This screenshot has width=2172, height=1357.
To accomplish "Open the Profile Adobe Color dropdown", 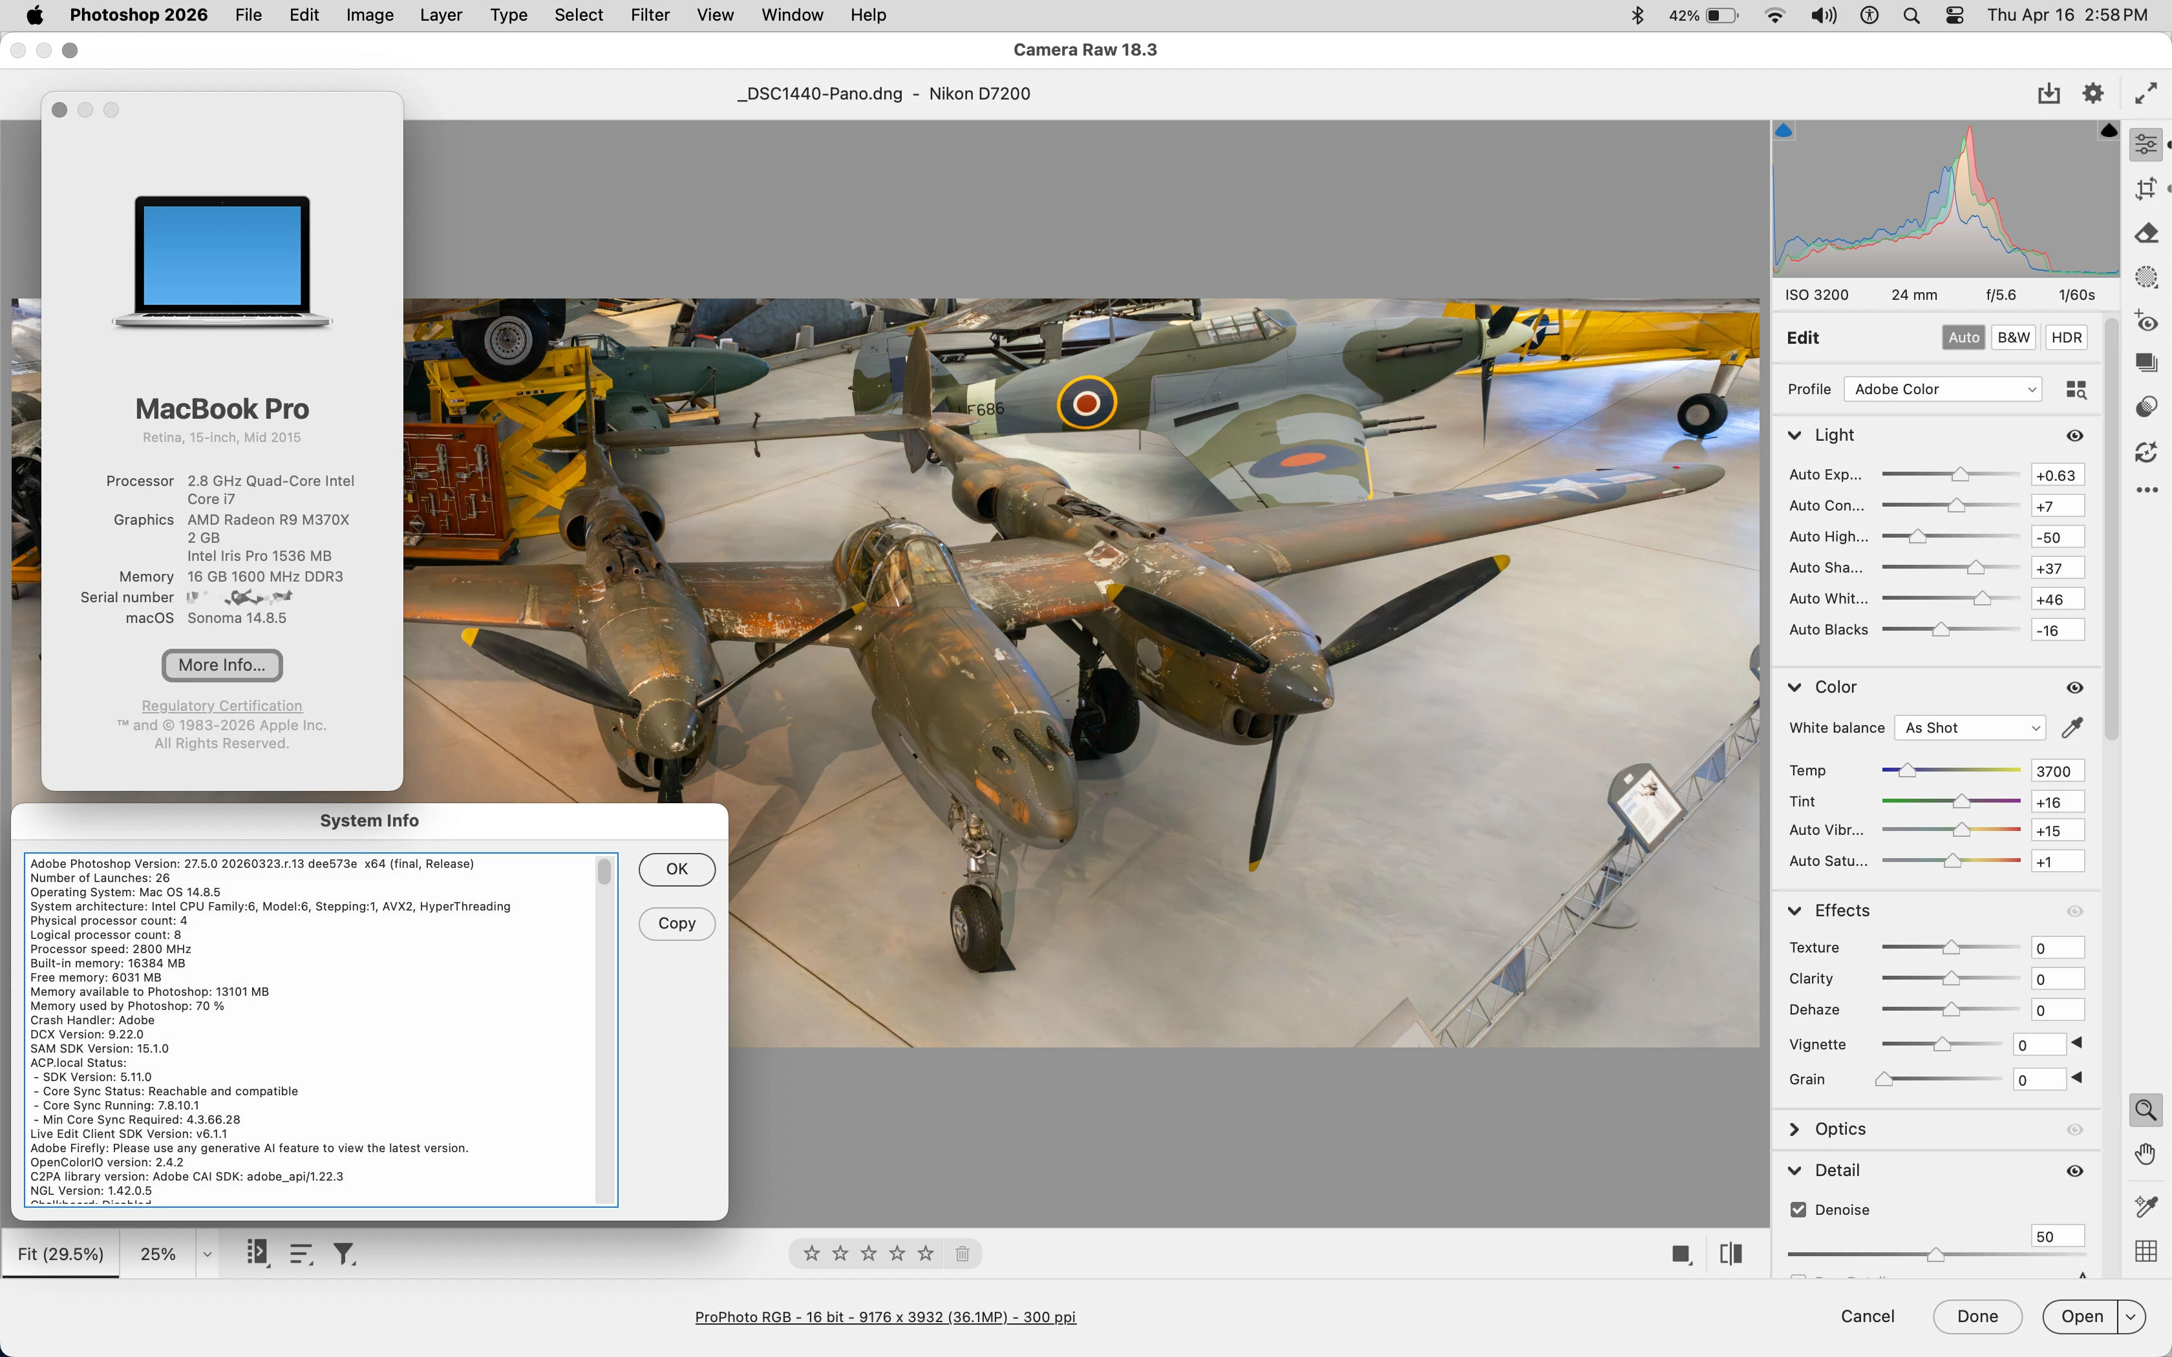I will [x=1943, y=390].
